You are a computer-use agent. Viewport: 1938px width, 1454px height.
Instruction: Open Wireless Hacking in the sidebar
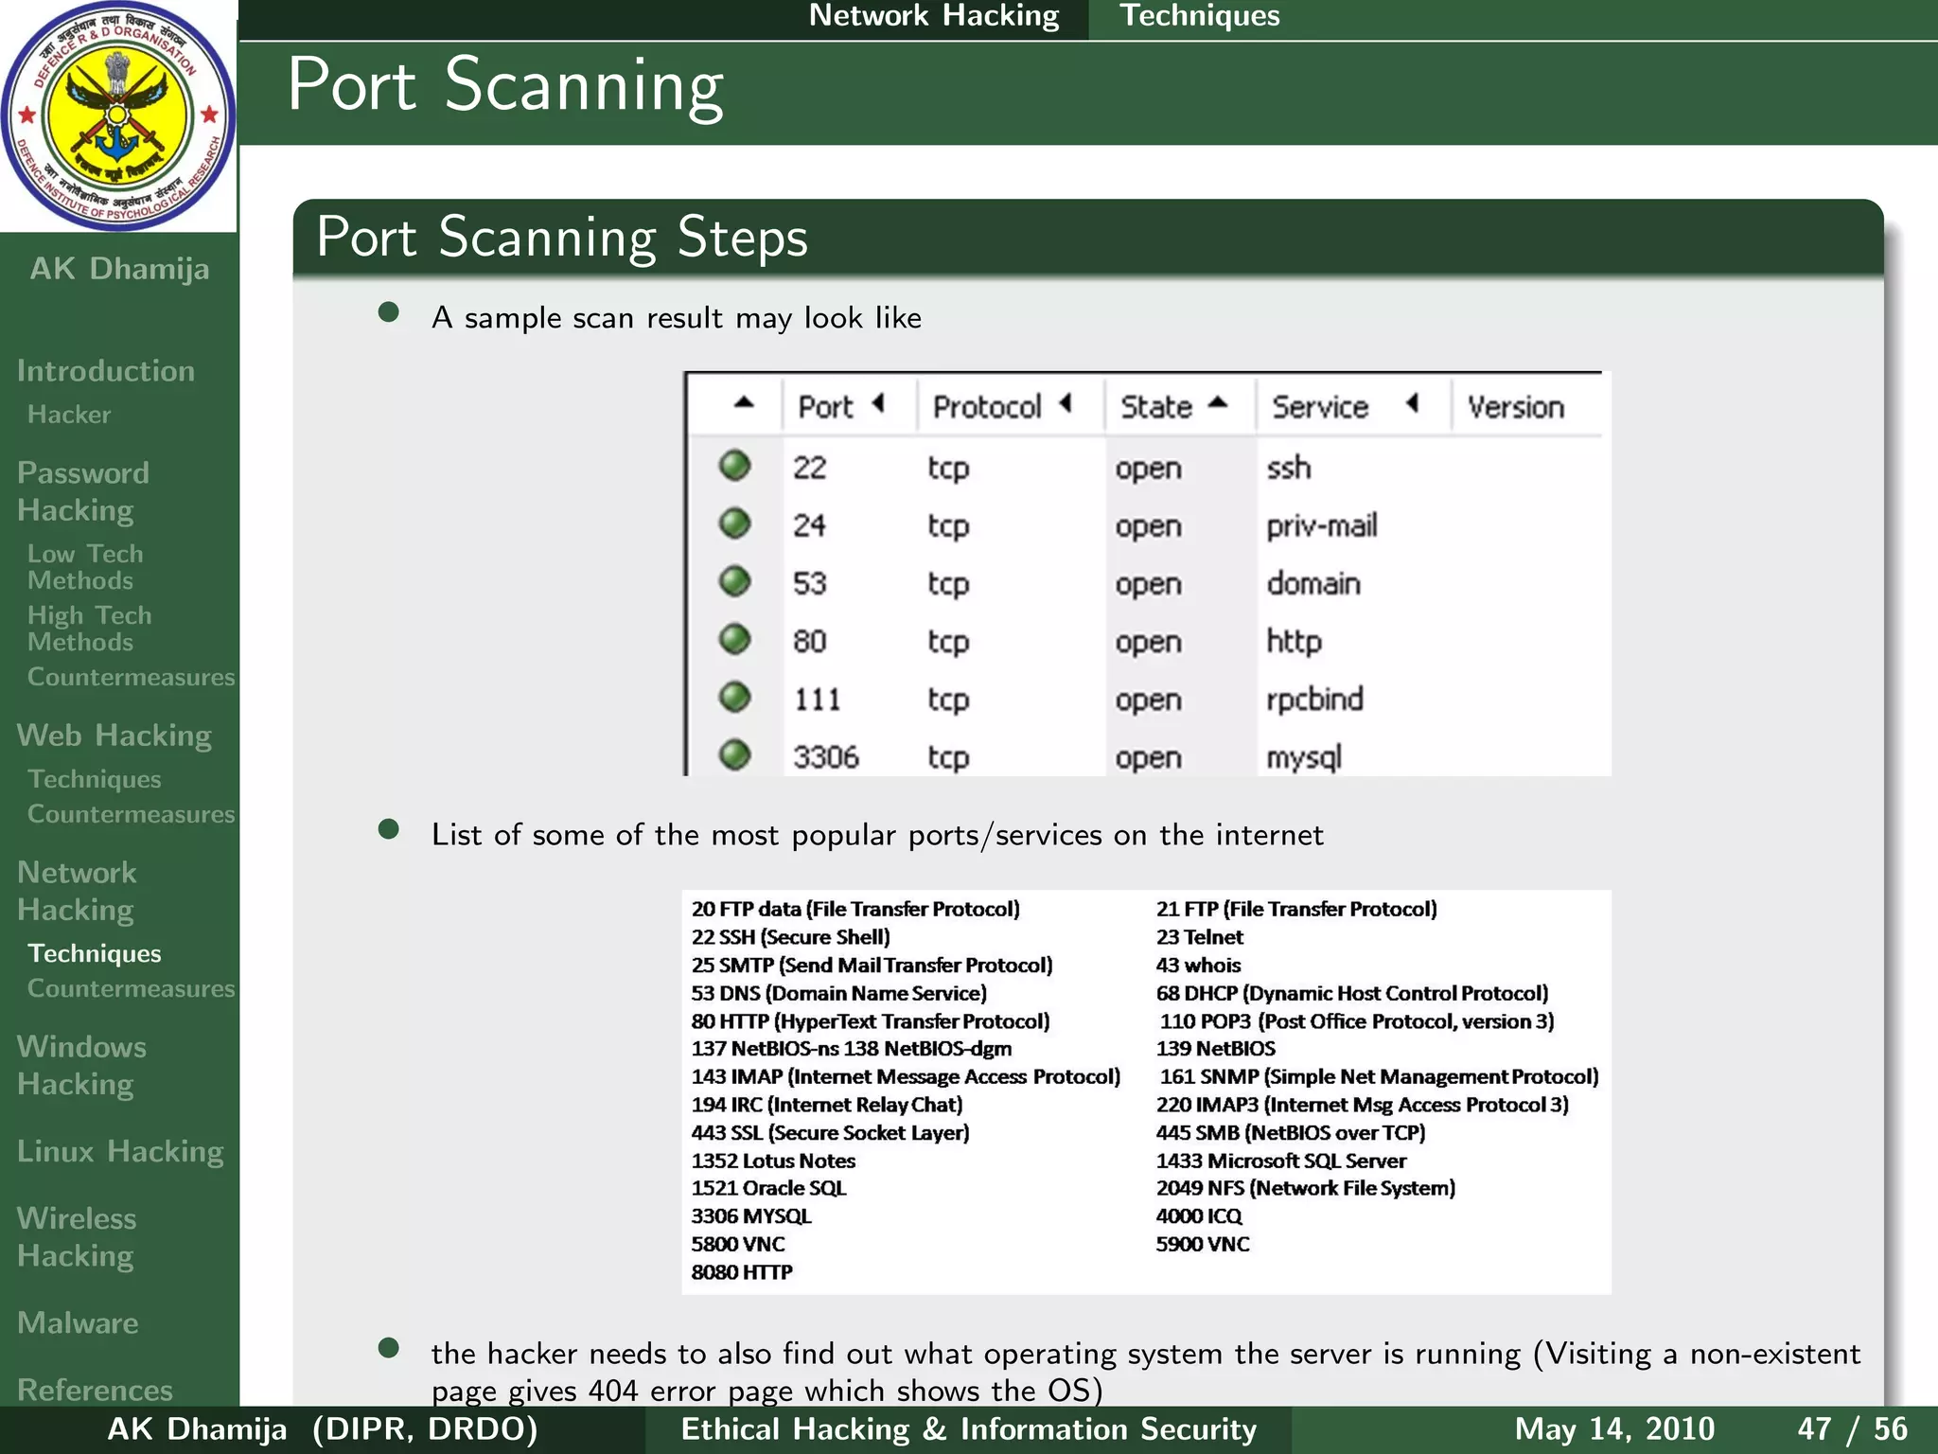point(77,1236)
